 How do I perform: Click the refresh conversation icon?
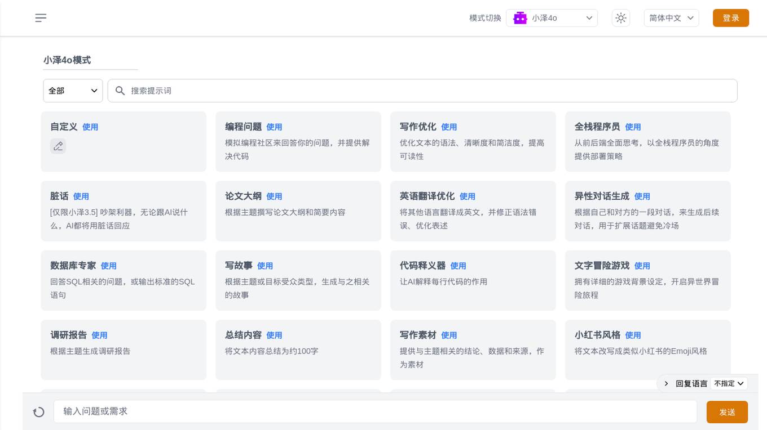point(39,412)
